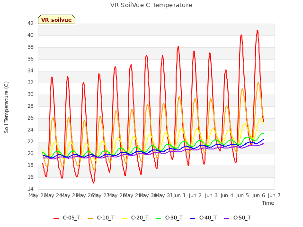Click the 20 y-axis tick label
Viewport: 303px width, 227px height.
pyautogui.click(x=30, y=153)
